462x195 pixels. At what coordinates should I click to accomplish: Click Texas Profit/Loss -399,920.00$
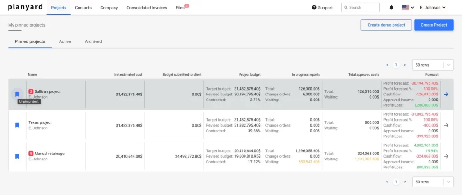(427, 136)
